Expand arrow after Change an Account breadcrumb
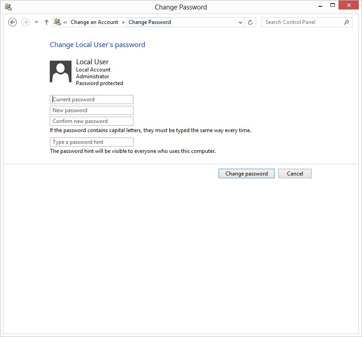This screenshot has height=337, width=362. (124, 22)
